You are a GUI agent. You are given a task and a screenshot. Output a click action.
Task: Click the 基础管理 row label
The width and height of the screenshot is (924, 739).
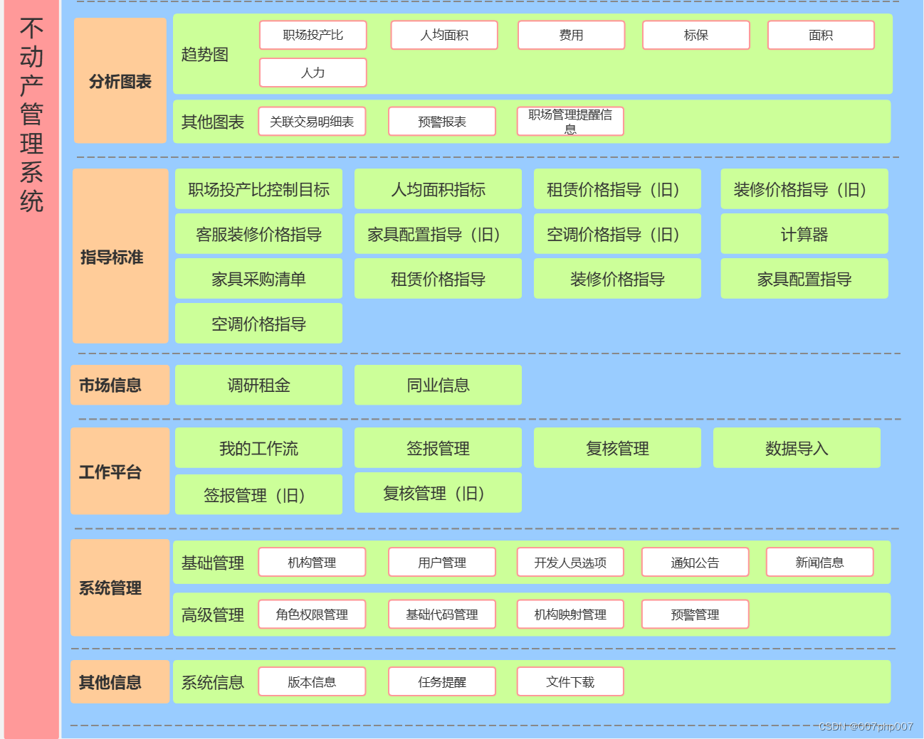(x=213, y=563)
